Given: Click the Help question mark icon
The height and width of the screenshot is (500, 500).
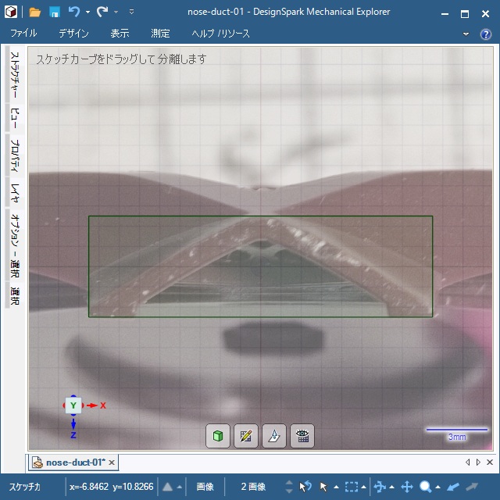Looking at the screenshot, I should coord(487,34).
